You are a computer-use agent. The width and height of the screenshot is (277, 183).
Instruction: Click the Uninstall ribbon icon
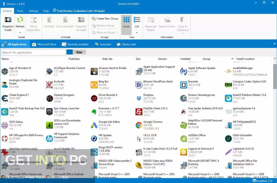pyautogui.click(x=49, y=20)
